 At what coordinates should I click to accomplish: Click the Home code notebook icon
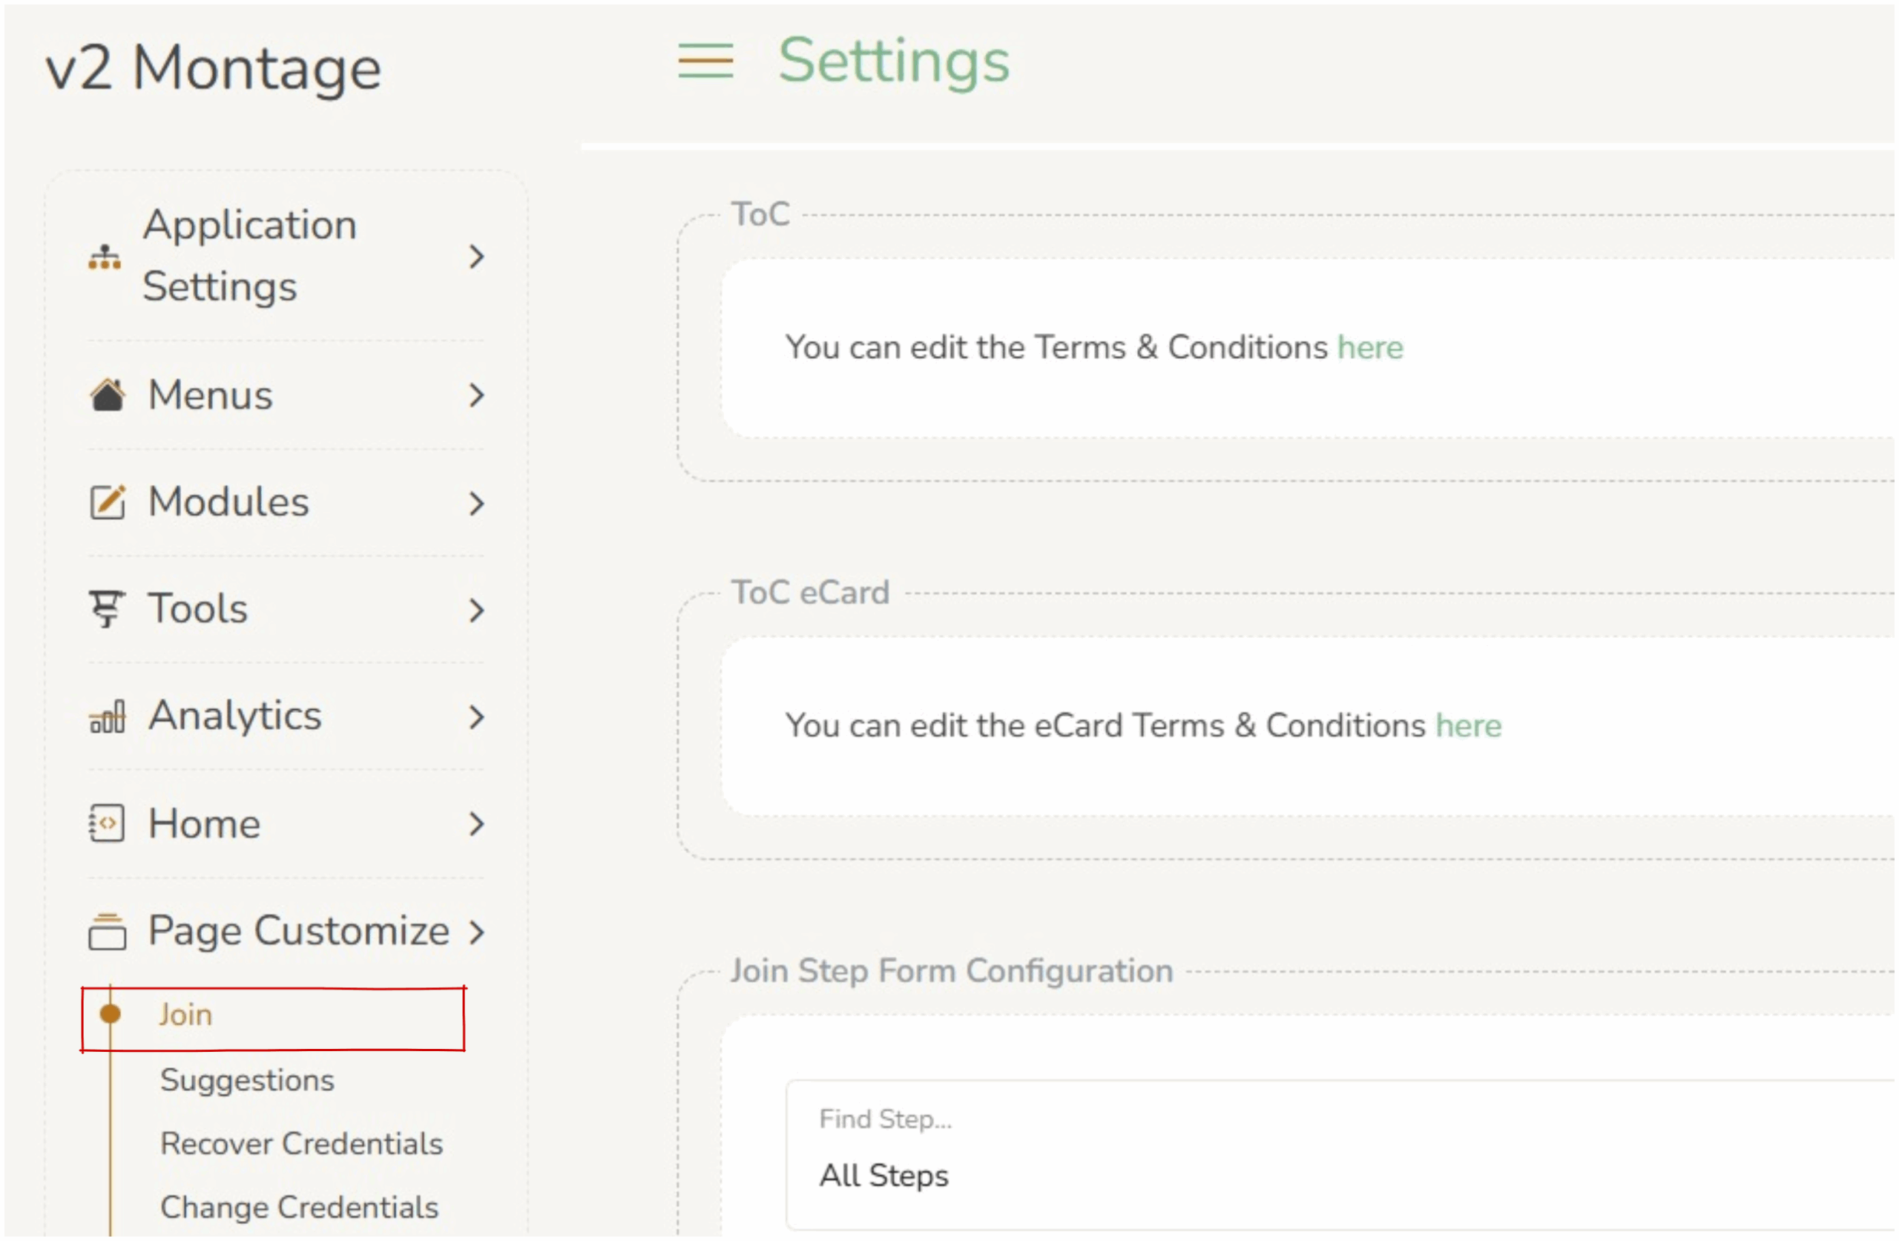[106, 823]
